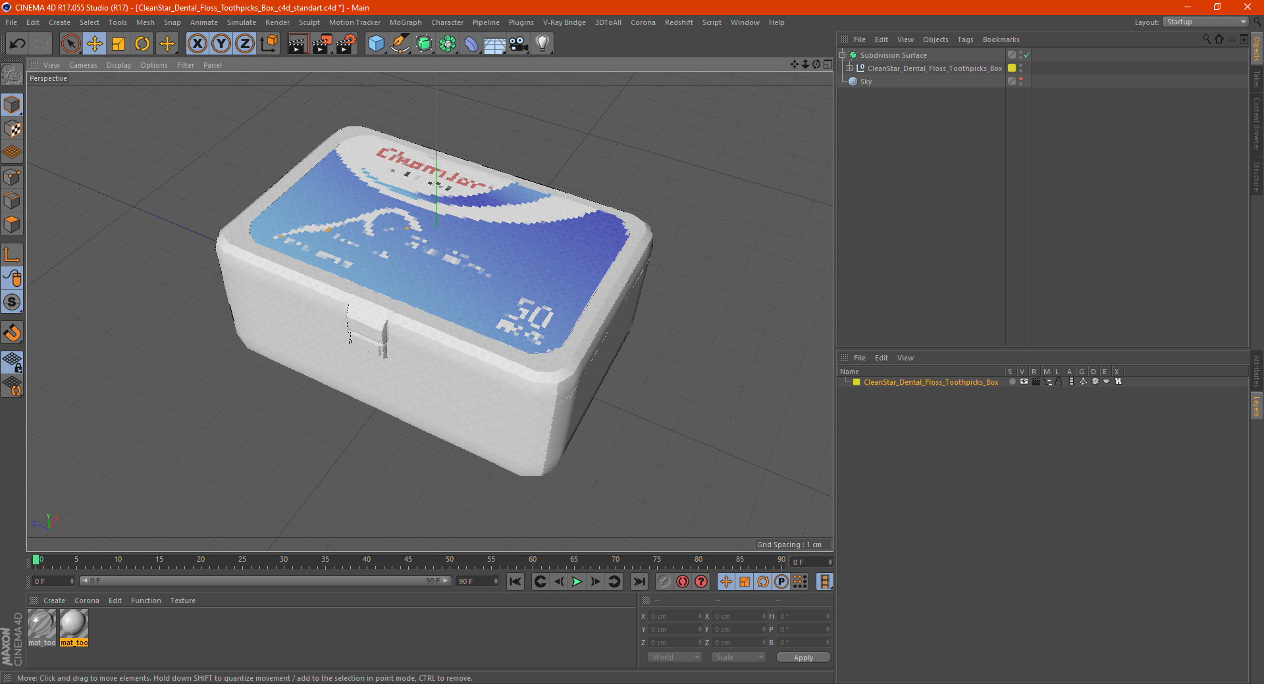
Task: Select the Sky object
Action: (x=866, y=82)
